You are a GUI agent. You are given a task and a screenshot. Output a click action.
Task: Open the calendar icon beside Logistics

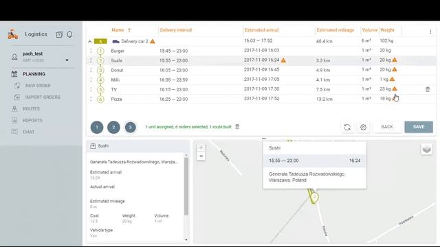(x=59, y=34)
